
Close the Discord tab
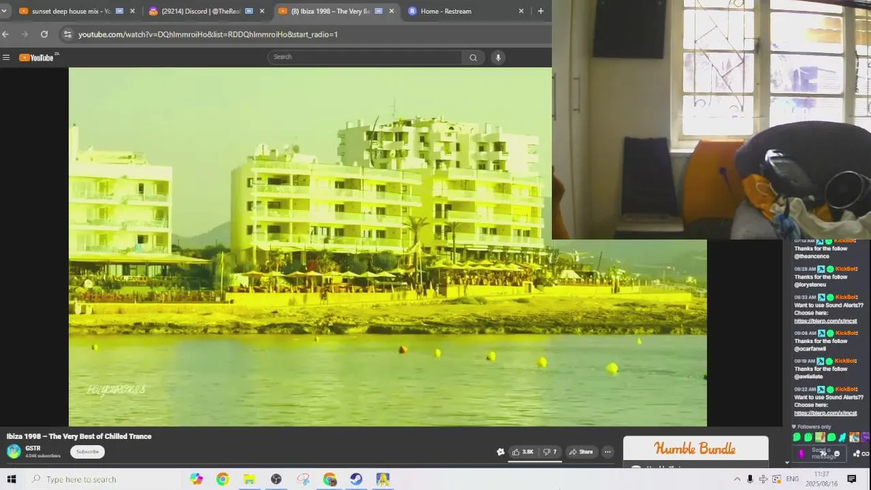tap(262, 11)
